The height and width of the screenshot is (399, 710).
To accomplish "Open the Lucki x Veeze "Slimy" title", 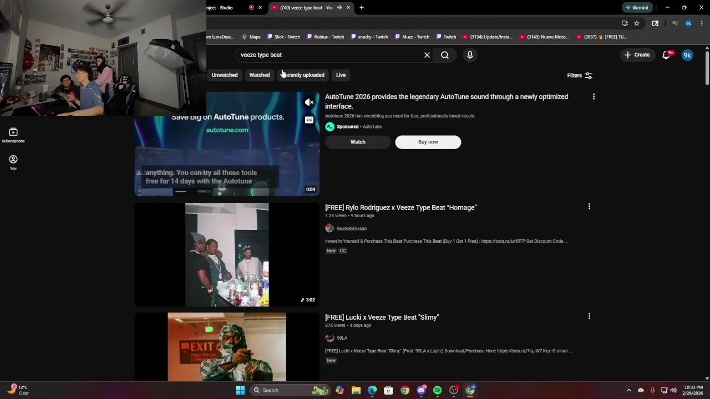I will pyautogui.click(x=382, y=317).
